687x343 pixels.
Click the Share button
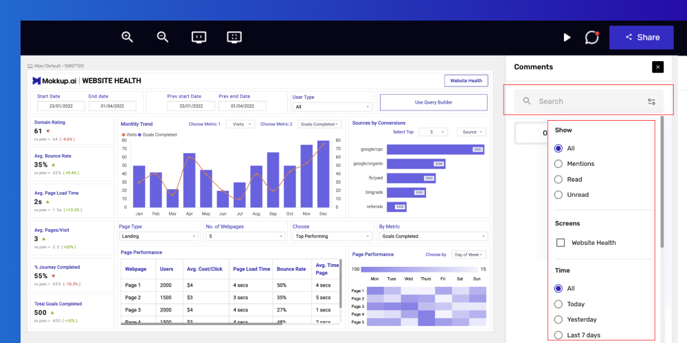pos(642,38)
